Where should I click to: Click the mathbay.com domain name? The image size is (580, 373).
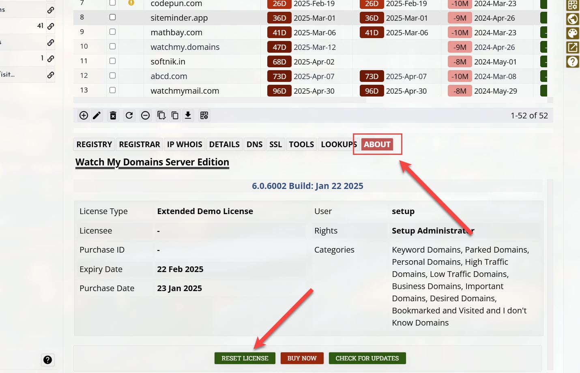(176, 32)
